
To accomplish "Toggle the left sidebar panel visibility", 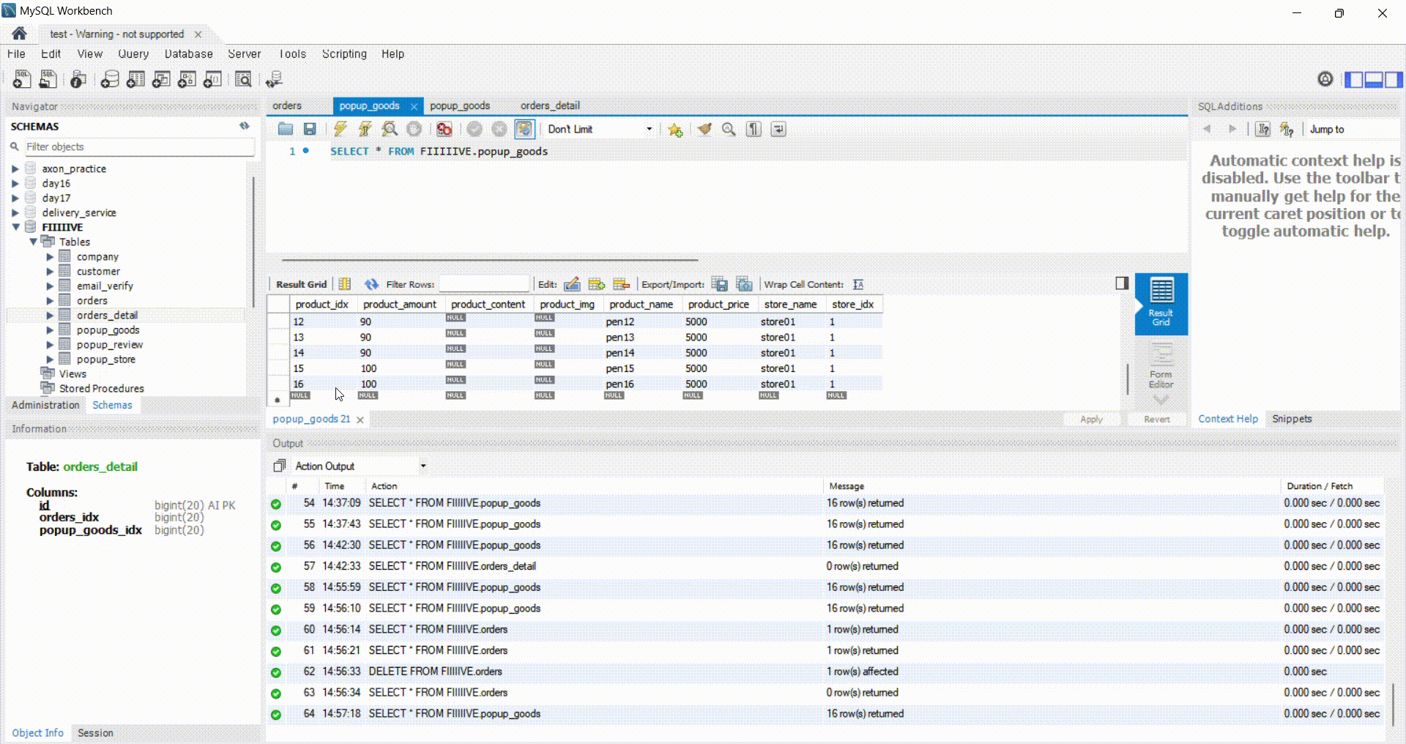I will (1354, 79).
